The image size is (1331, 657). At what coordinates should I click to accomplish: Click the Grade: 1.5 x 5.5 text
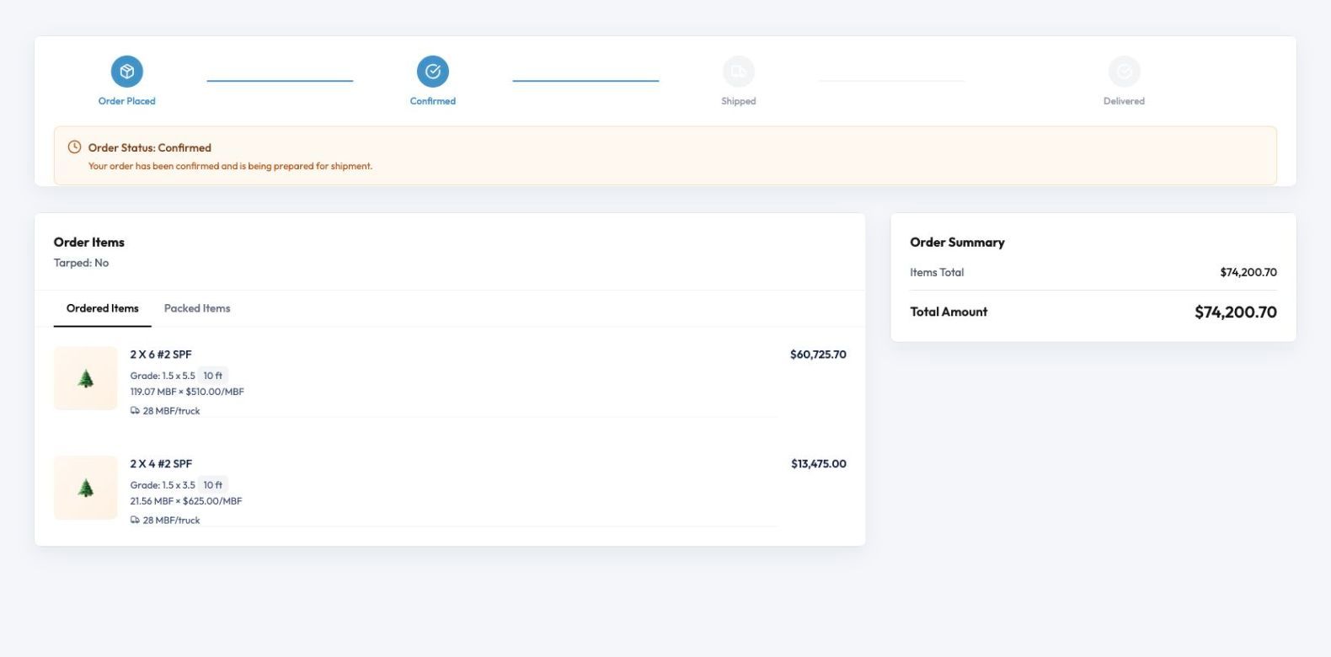click(x=163, y=376)
